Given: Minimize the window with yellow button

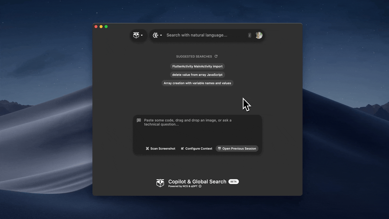Looking at the screenshot, I should point(101,27).
